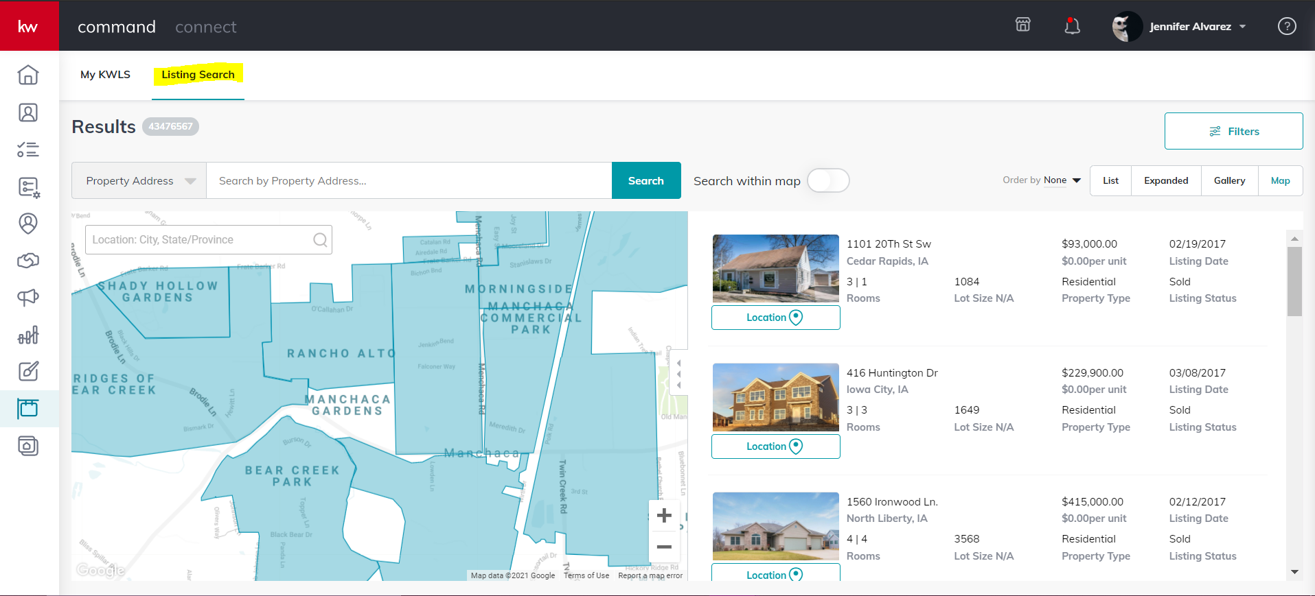Switch to My KWLS tab
The image size is (1315, 596).
[105, 74]
